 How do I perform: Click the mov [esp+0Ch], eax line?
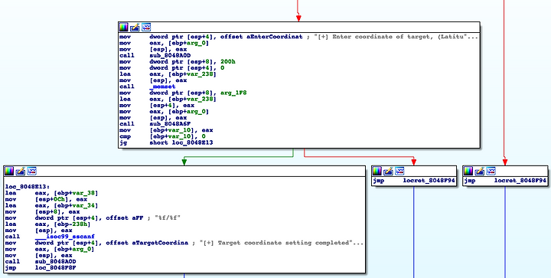tap(46, 200)
